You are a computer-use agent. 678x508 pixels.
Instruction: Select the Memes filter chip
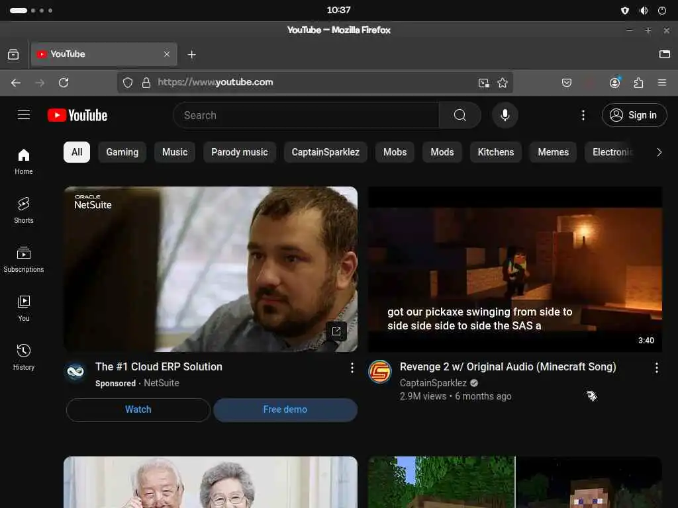553,152
